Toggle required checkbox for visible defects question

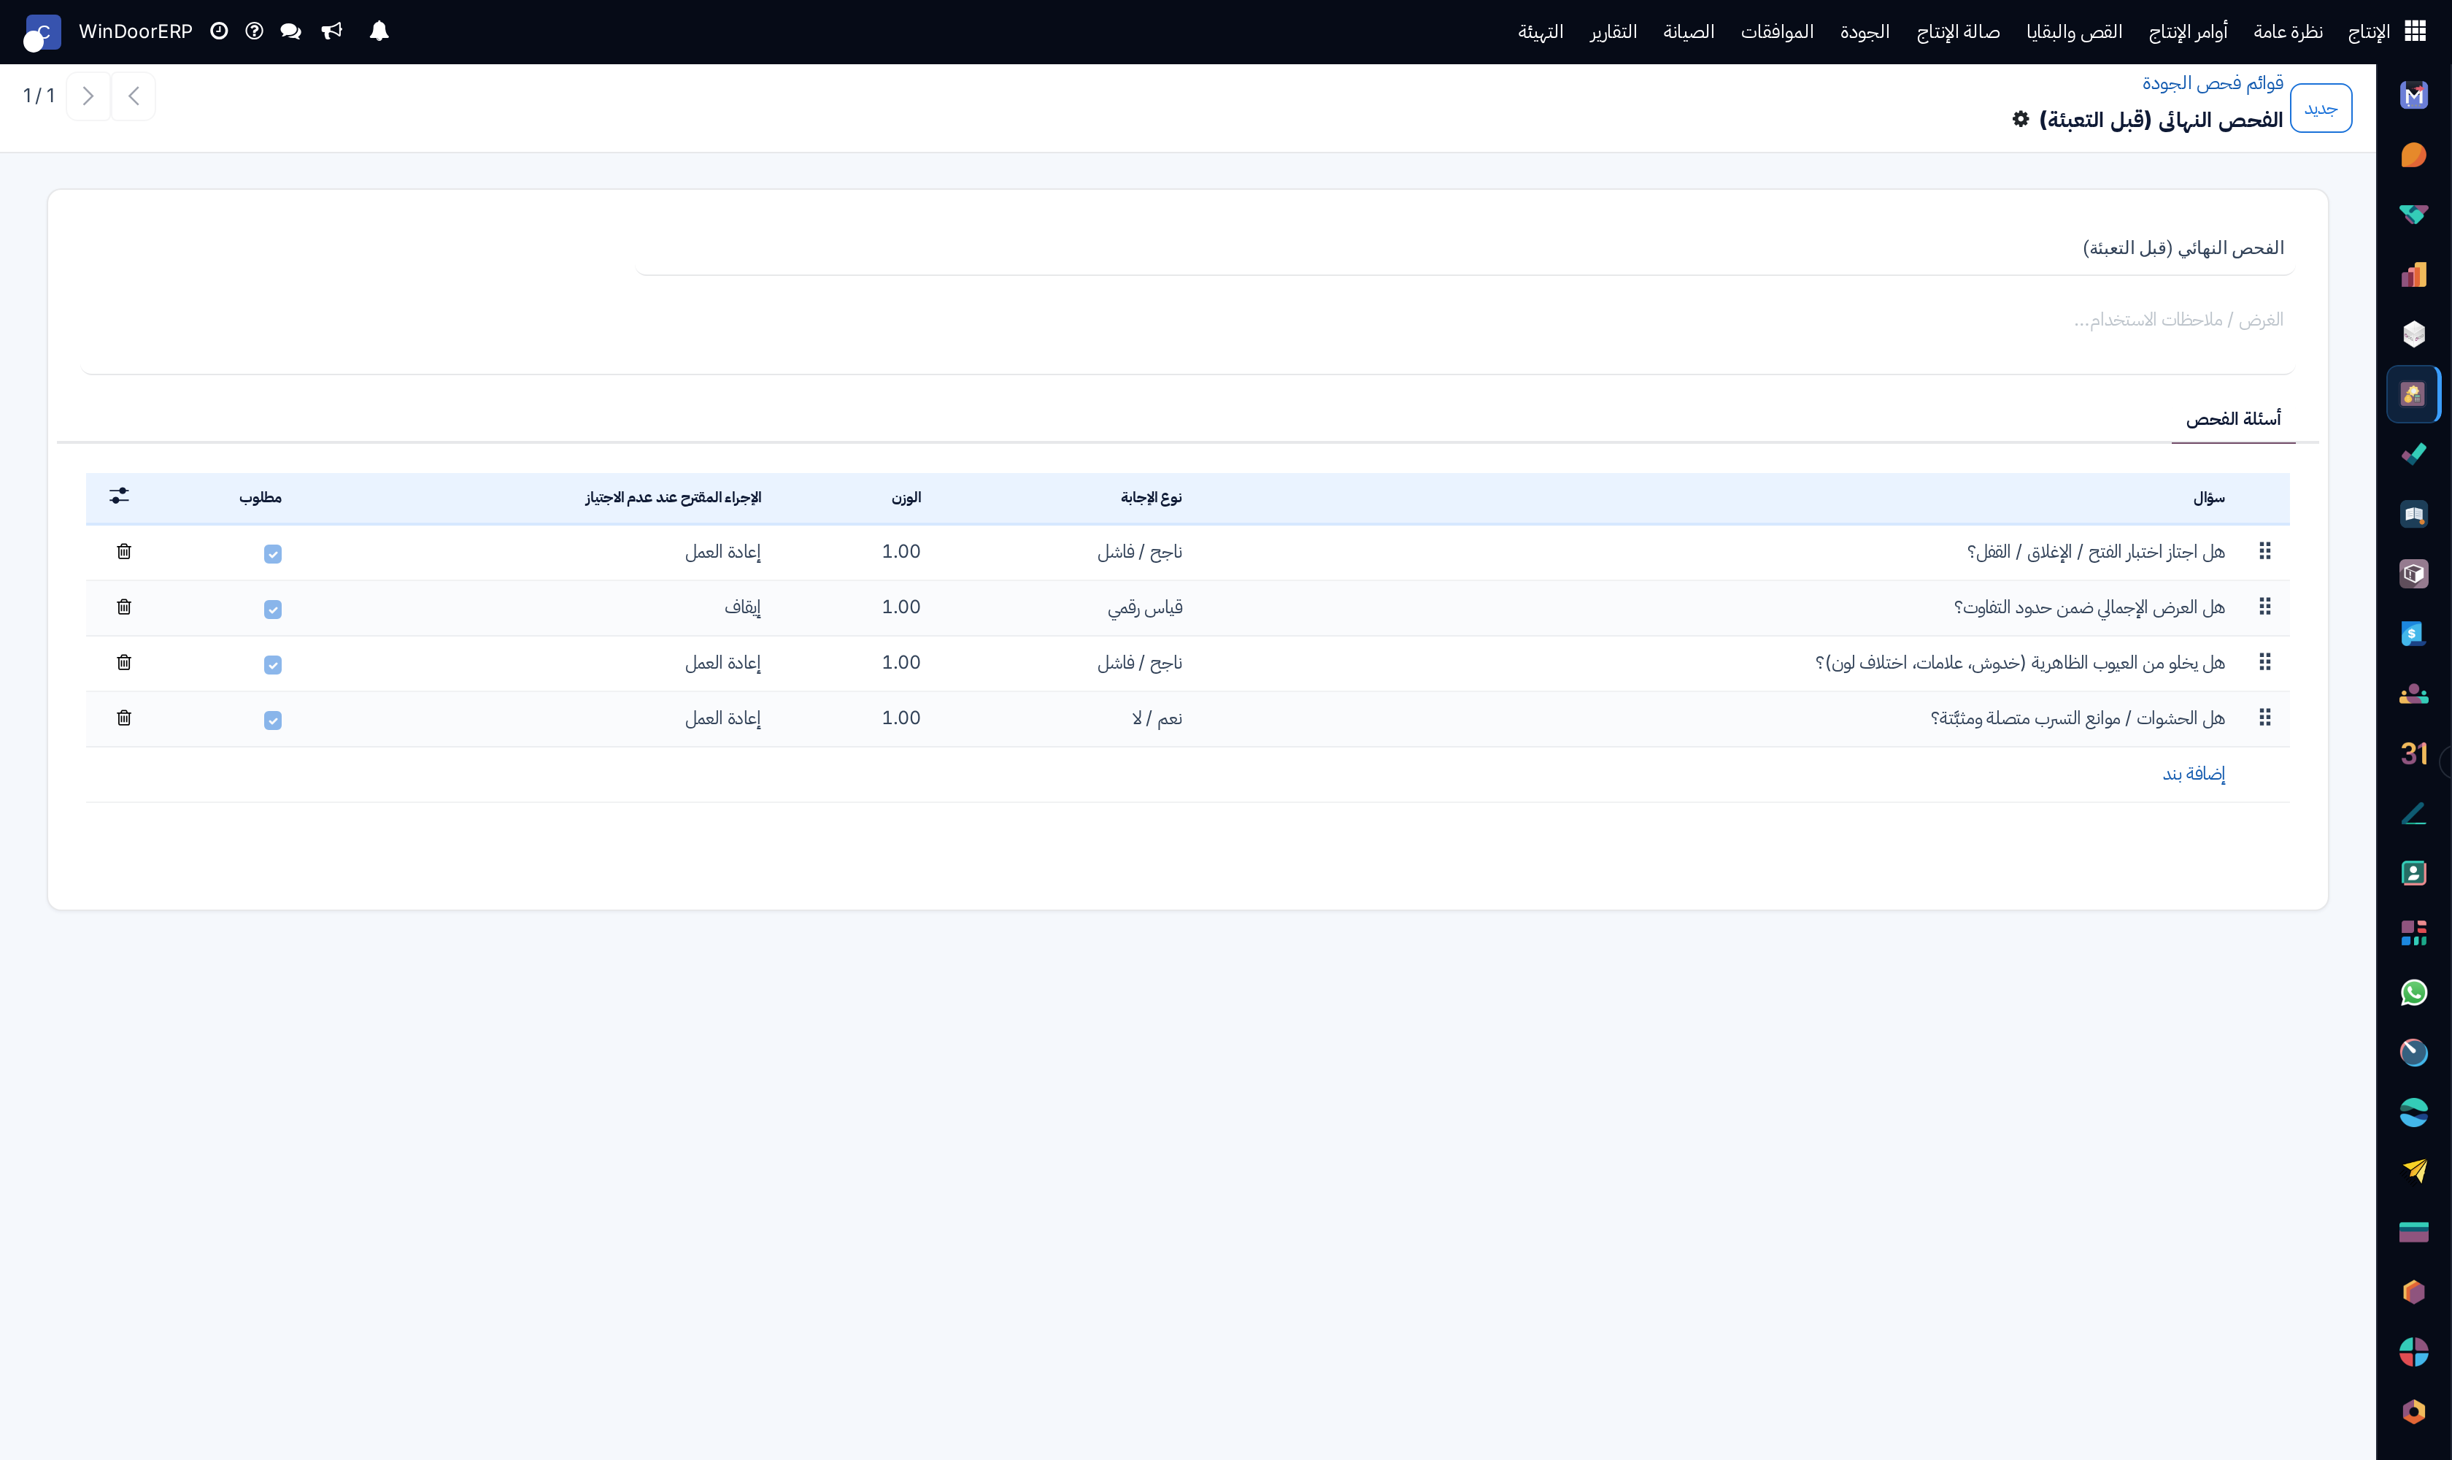pos(272,665)
